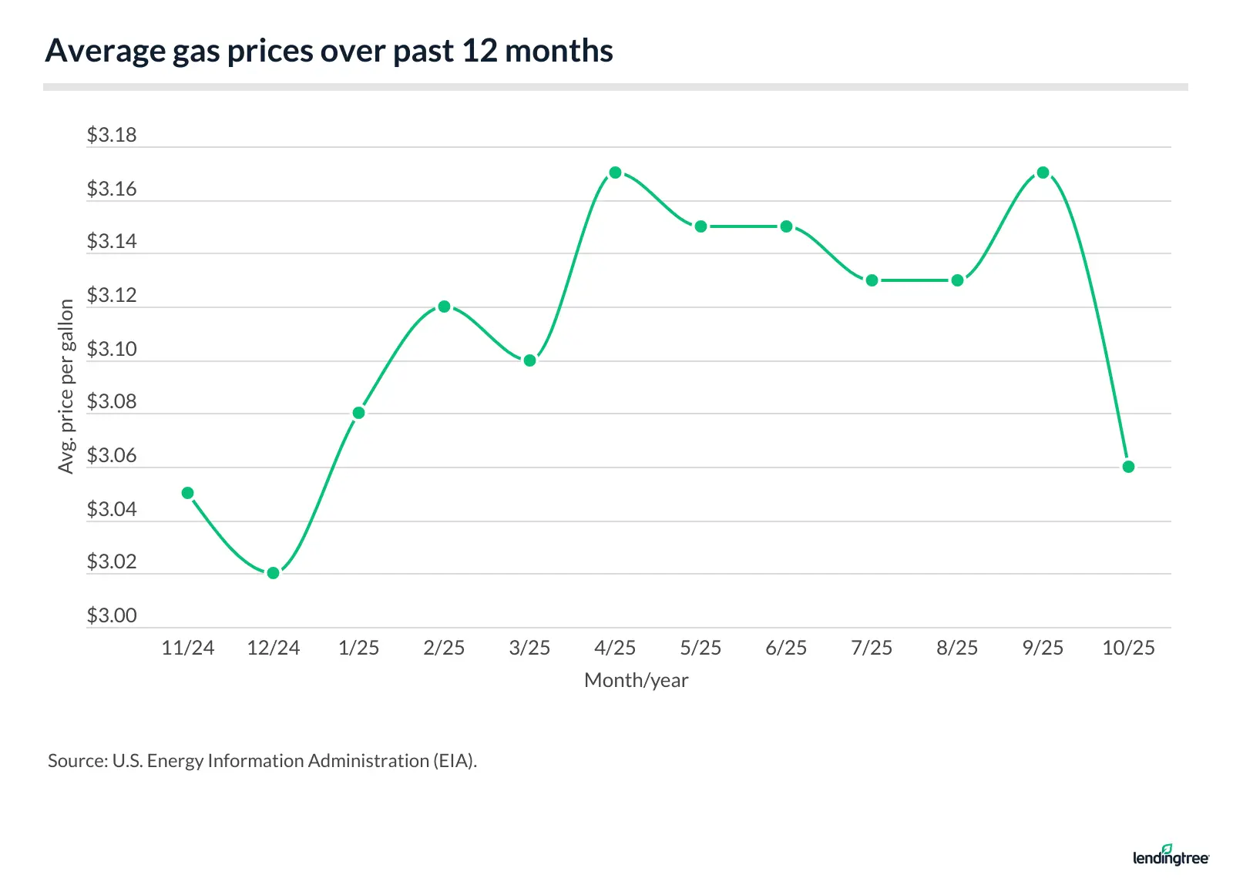Select the 2/25 data point dot
This screenshot has height=878, width=1233.
click(444, 307)
